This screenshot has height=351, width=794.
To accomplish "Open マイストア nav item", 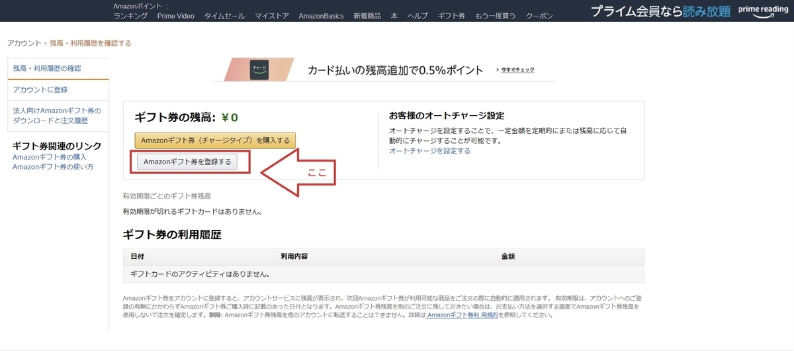I will coord(272,16).
